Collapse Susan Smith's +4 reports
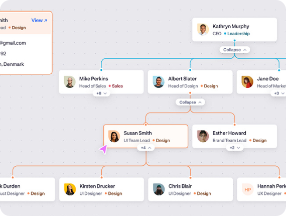 [146, 148]
